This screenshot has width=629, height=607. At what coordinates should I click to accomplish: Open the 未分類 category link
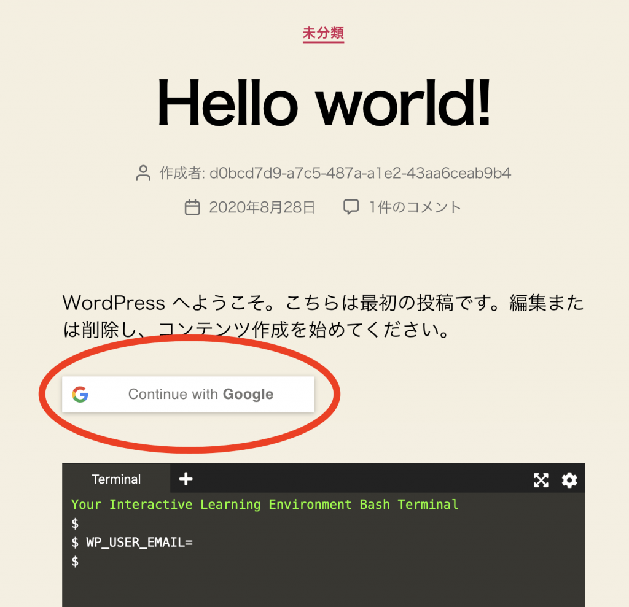[323, 33]
